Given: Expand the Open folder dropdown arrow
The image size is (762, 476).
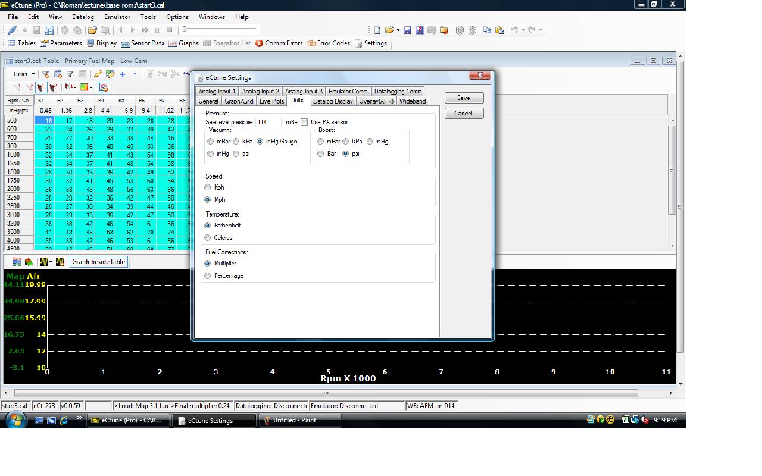Looking at the screenshot, I should click(x=398, y=30).
